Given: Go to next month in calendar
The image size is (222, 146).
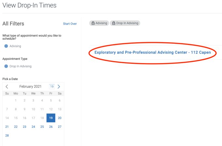Looking at the screenshot, I should click(x=59, y=86).
